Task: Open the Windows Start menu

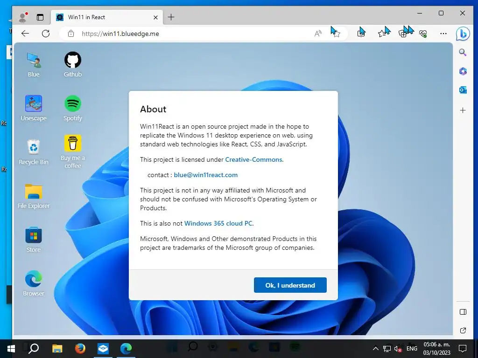Action: [11, 349]
